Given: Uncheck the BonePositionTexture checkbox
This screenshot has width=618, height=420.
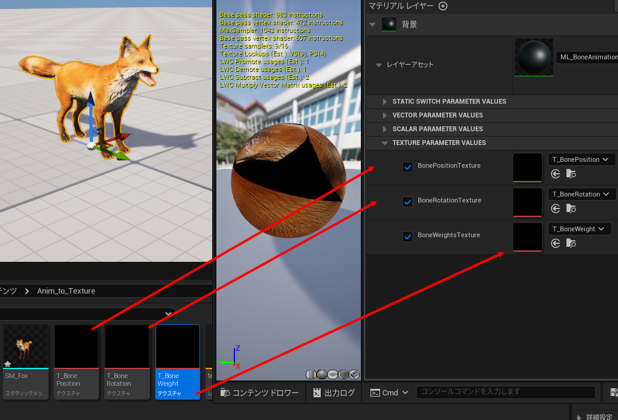Looking at the screenshot, I should point(408,167).
